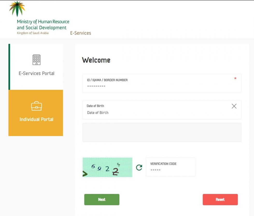Click the palm tree ministry logo
Screen dimensions: 254x216
click(17, 8)
